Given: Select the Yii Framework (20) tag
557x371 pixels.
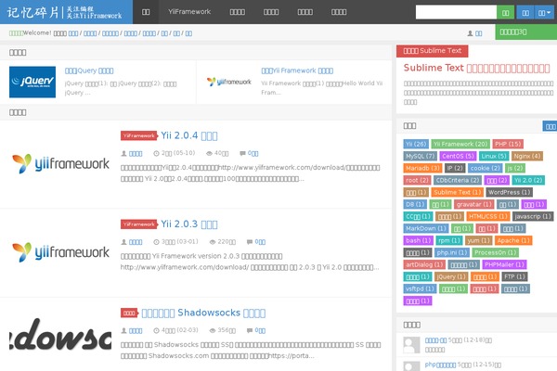Looking at the screenshot, I should [460, 144].
